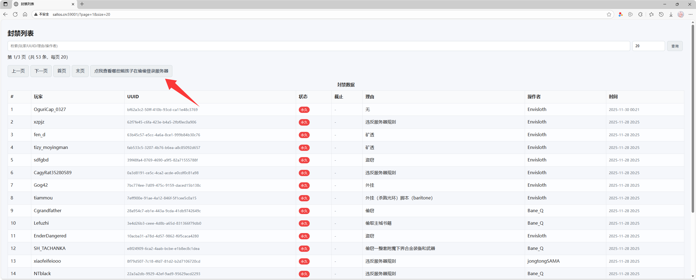Open the downloads arrow icon
This screenshot has width=696, height=280.
[x=671, y=14]
